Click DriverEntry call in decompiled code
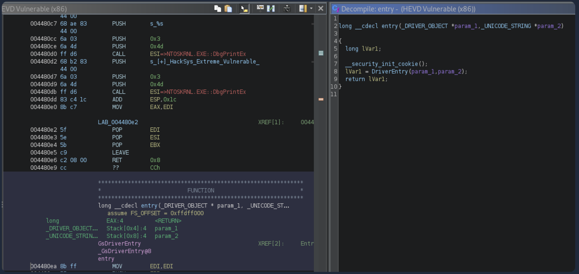This screenshot has width=579, height=274. [389, 72]
